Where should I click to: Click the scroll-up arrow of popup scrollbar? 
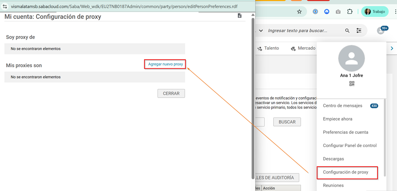coord(253,15)
